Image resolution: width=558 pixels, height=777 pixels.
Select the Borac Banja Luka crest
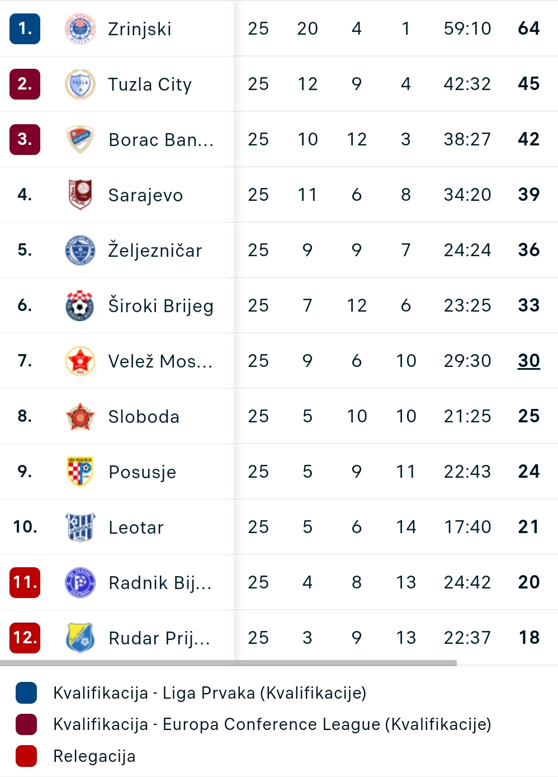[80, 139]
